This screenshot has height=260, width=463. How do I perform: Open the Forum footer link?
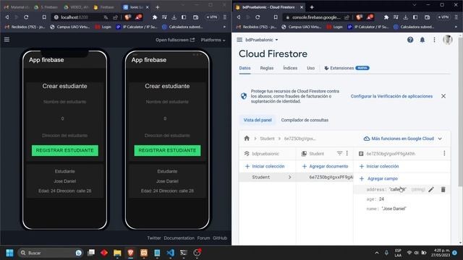click(203, 238)
